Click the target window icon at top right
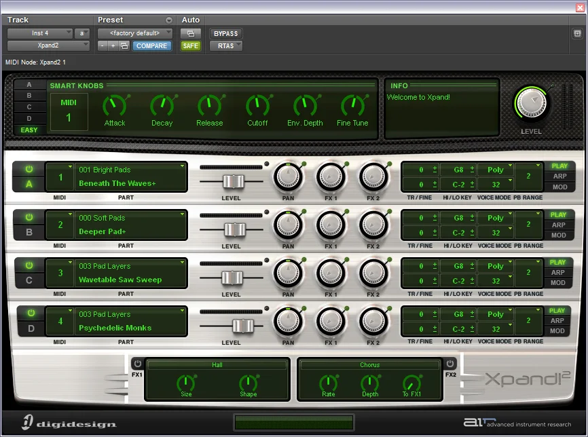 click(x=578, y=34)
